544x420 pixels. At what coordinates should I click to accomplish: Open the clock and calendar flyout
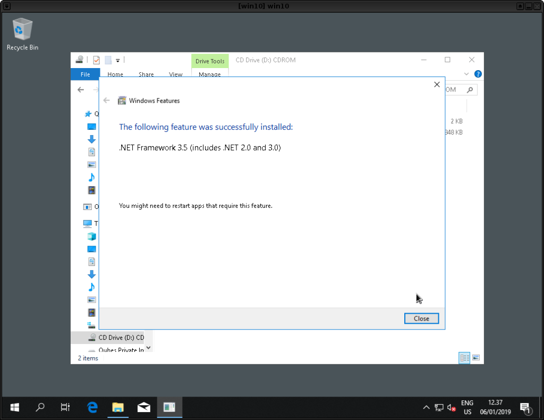click(x=496, y=407)
